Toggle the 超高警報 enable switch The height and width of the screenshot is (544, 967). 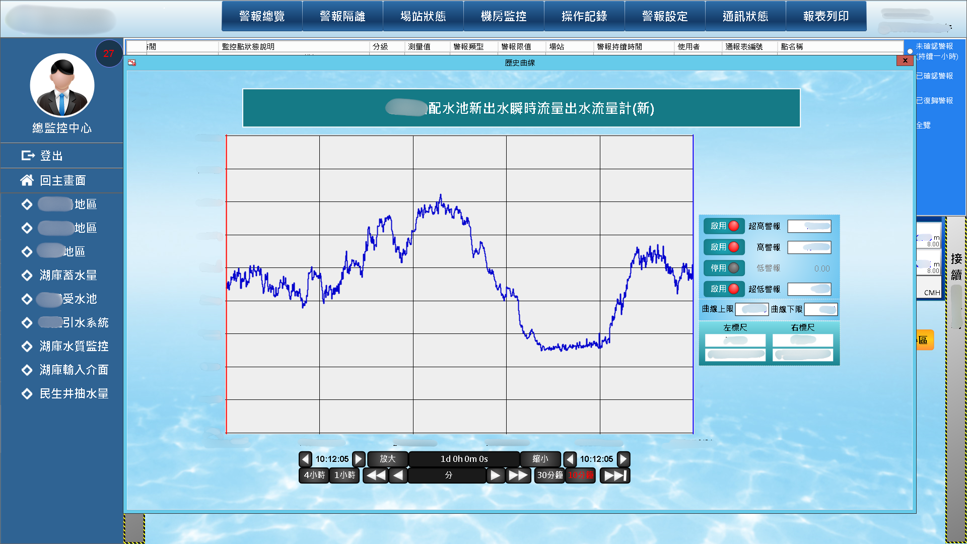724,226
